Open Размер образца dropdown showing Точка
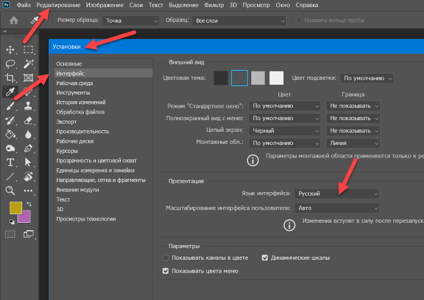Viewport: 424px width, 300px height. coord(130,21)
